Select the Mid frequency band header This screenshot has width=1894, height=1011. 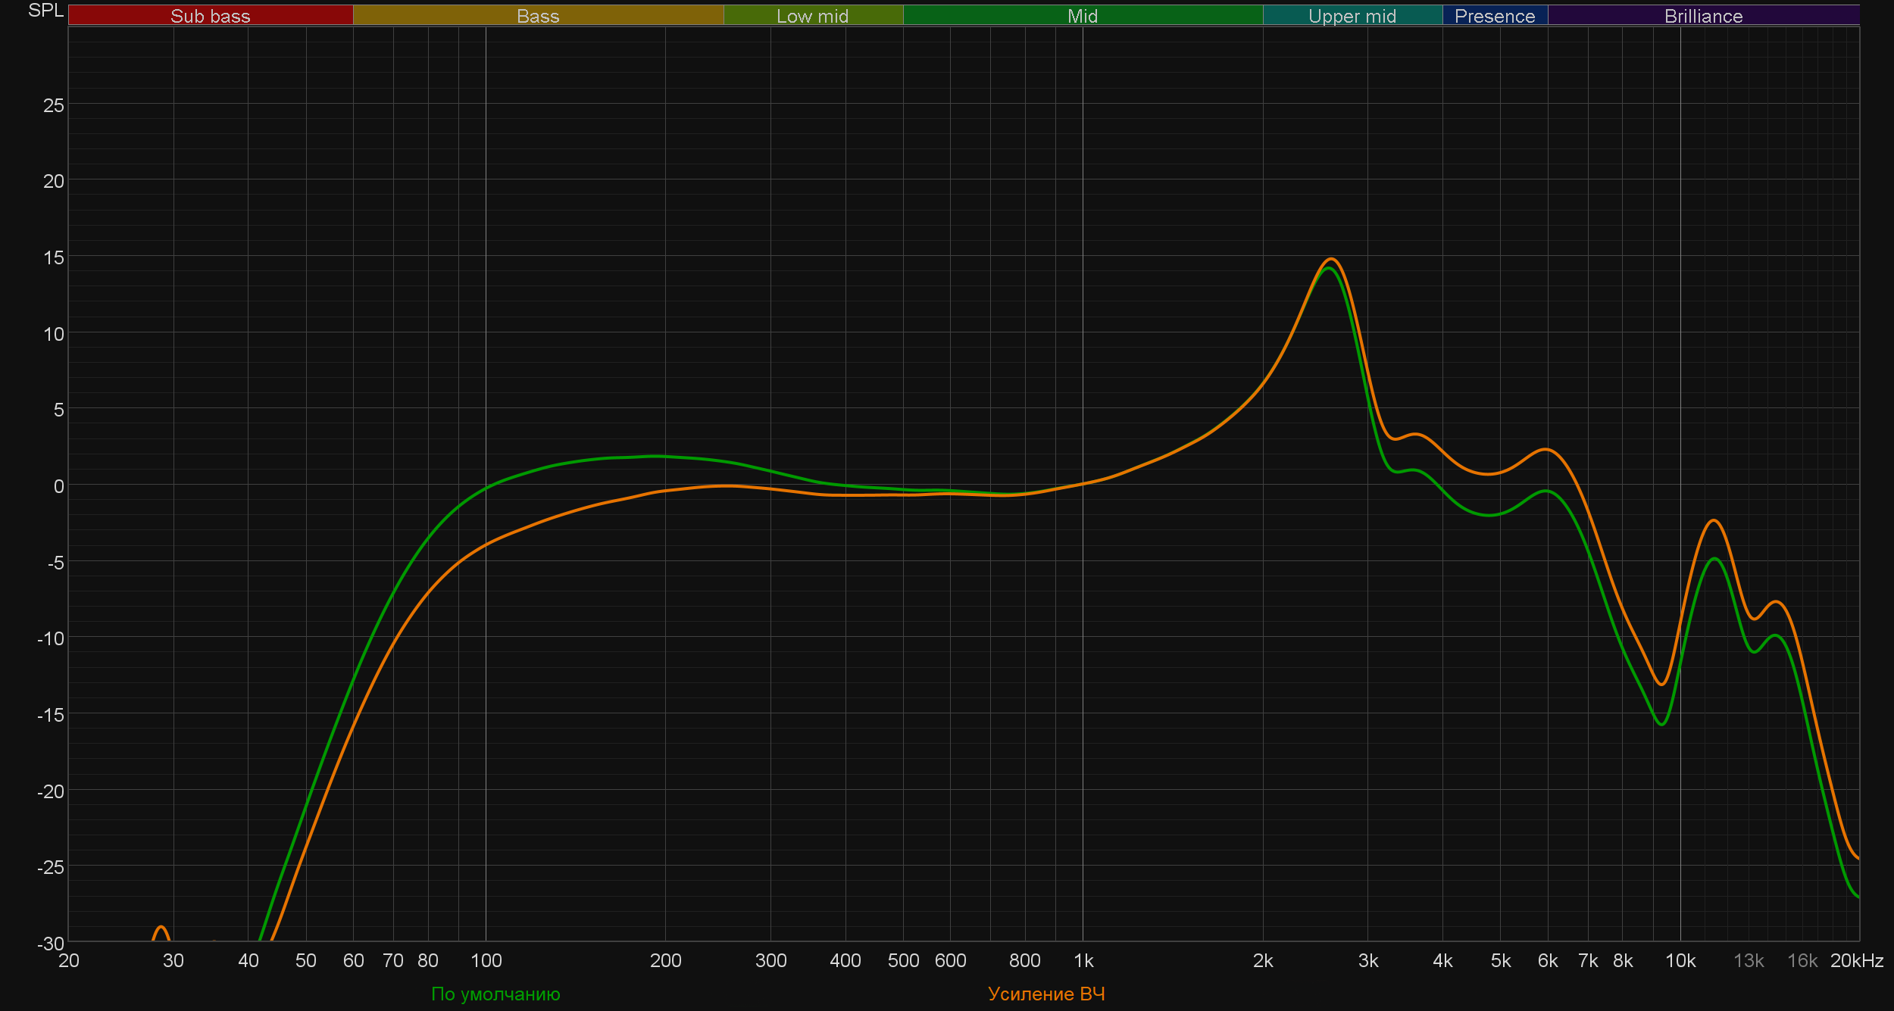pos(1082,16)
